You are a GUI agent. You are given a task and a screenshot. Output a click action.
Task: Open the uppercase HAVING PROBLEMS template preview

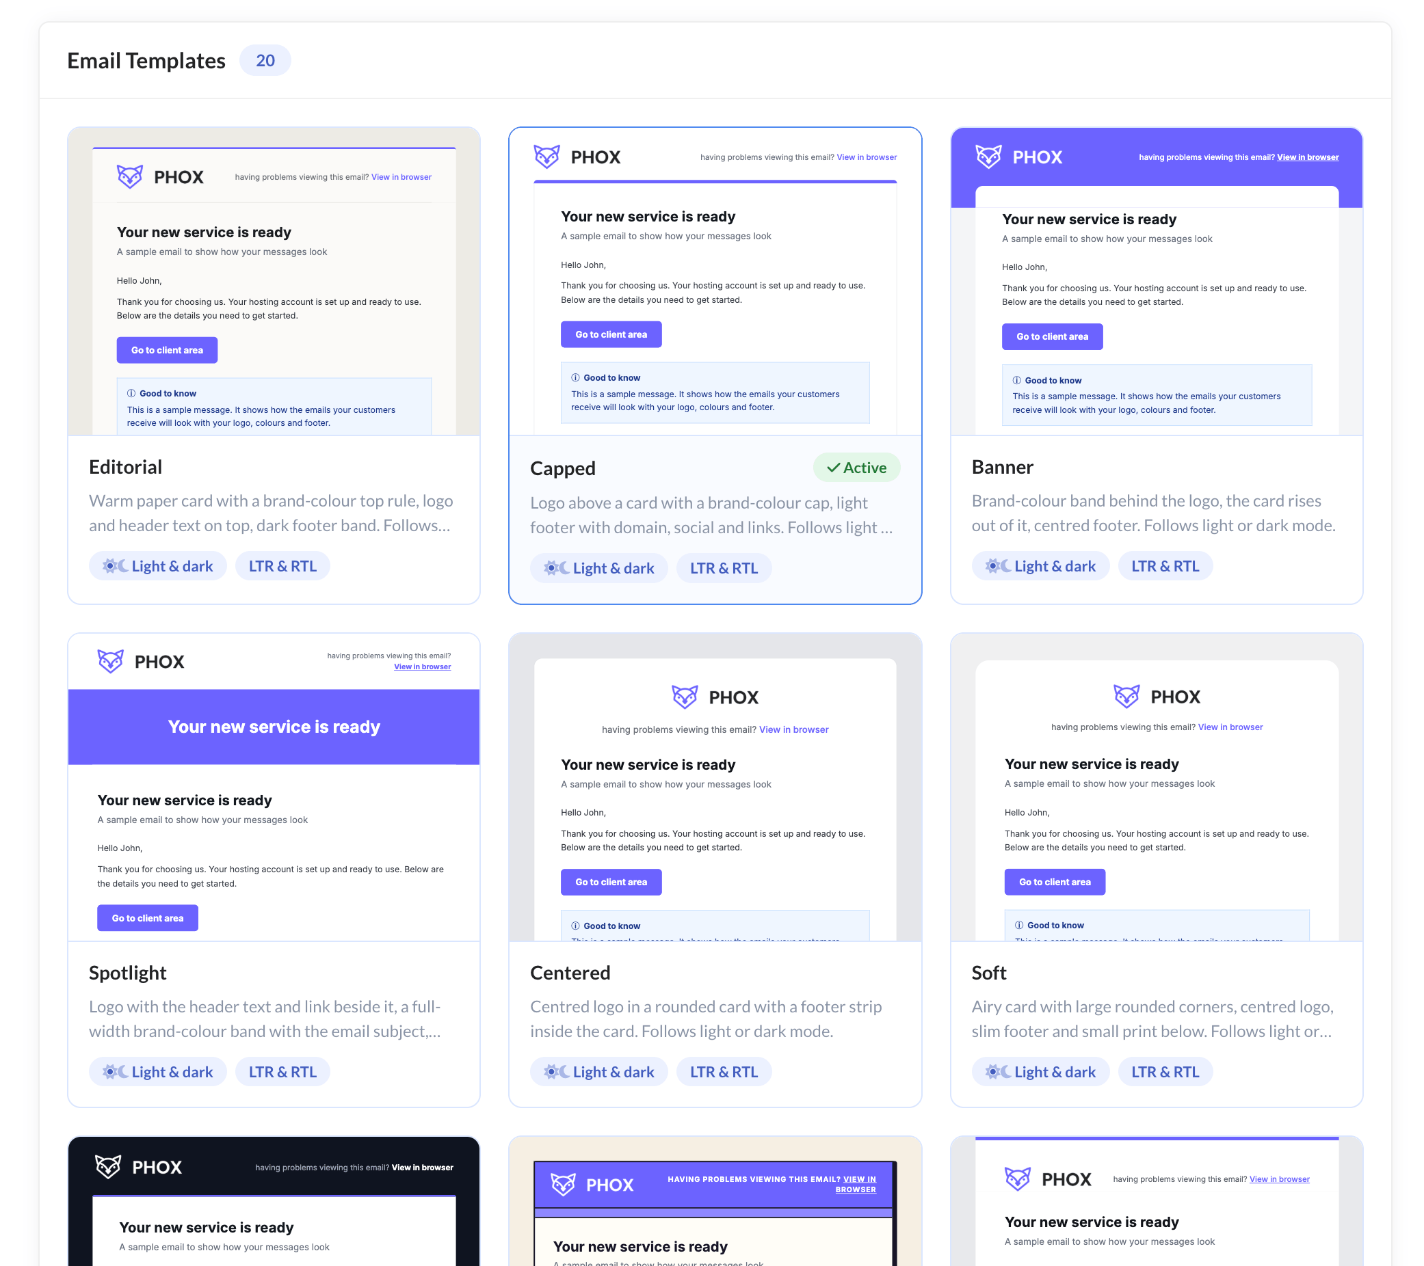click(x=715, y=1200)
